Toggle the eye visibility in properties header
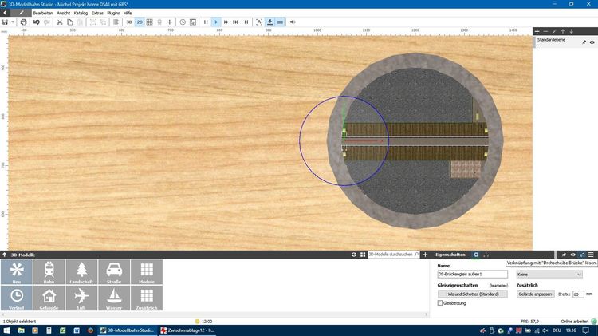This screenshot has width=598, height=336. coord(572,255)
